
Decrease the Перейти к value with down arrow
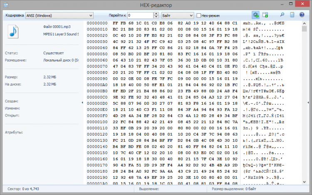pos(156,17)
